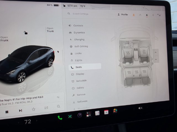The width and height of the screenshot is (177, 132).
Task: Open the Self-Driving settings menu
Action: pos(79,46)
